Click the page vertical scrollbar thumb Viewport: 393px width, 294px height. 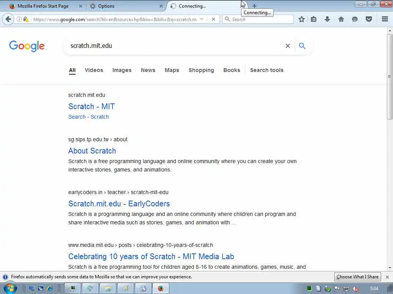[390, 77]
